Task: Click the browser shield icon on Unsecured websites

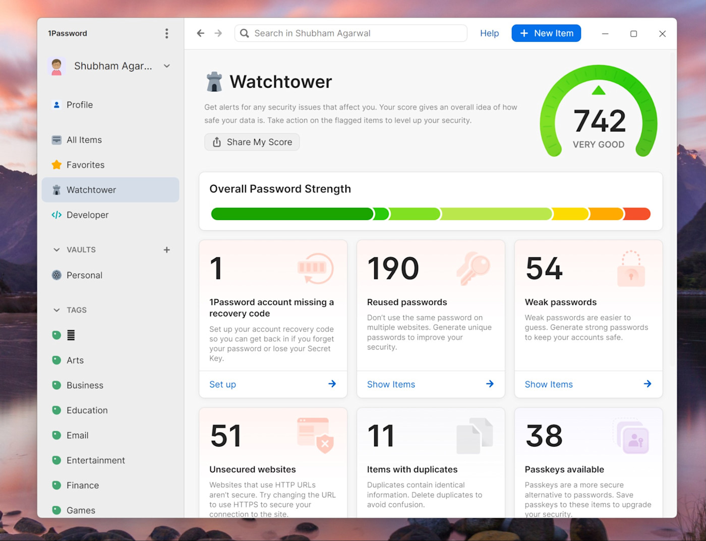Action: pos(316,435)
